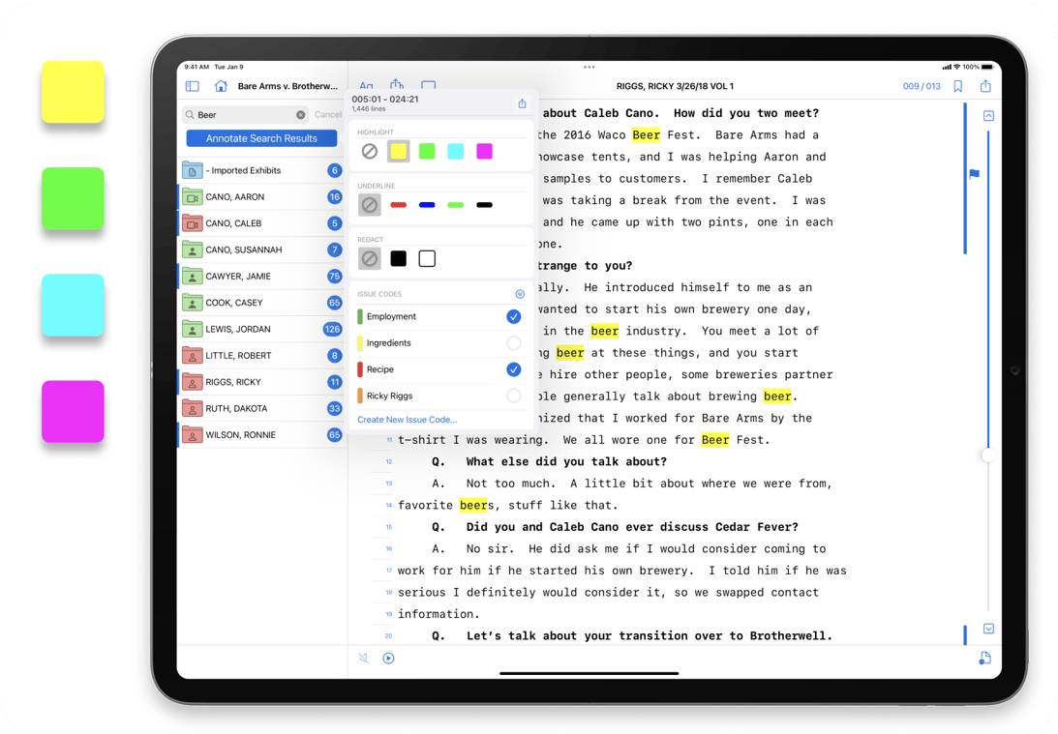Toggle the Ricky Riggs issue code

[x=514, y=395]
